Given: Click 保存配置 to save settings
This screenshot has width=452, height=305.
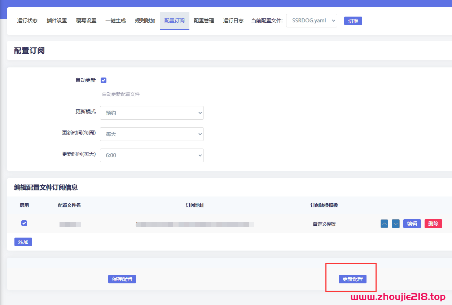Looking at the screenshot, I should pos(122,279).
